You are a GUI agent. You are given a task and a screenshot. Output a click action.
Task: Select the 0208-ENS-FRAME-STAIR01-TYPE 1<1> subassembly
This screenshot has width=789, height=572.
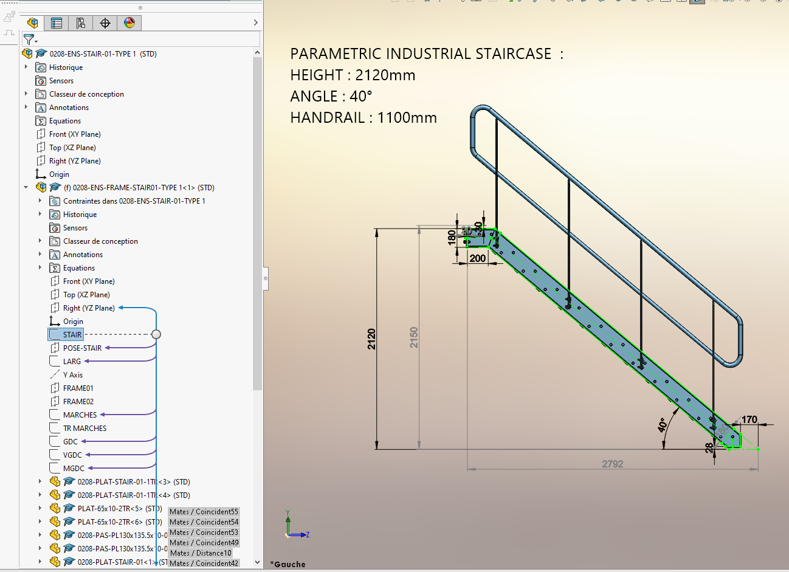[139, 188]
